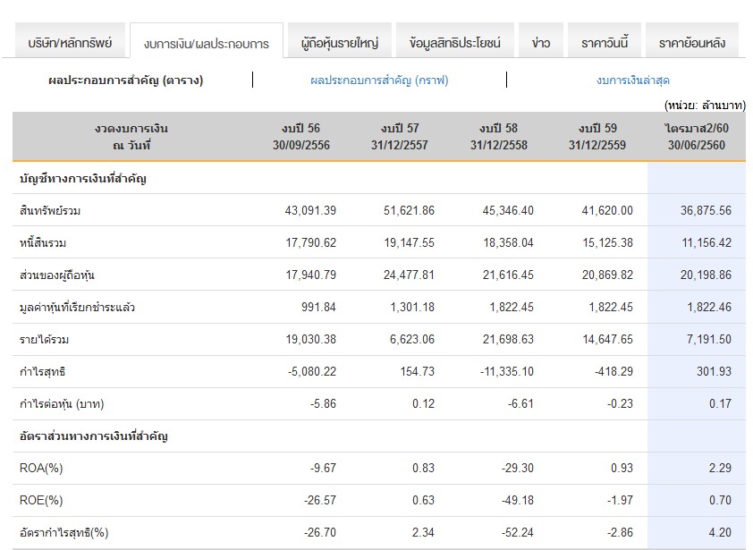The width and height of the screenshot is (753, 550).
Task: Select the latest quarter net profit value 301.93
Action: pos(714,372)
